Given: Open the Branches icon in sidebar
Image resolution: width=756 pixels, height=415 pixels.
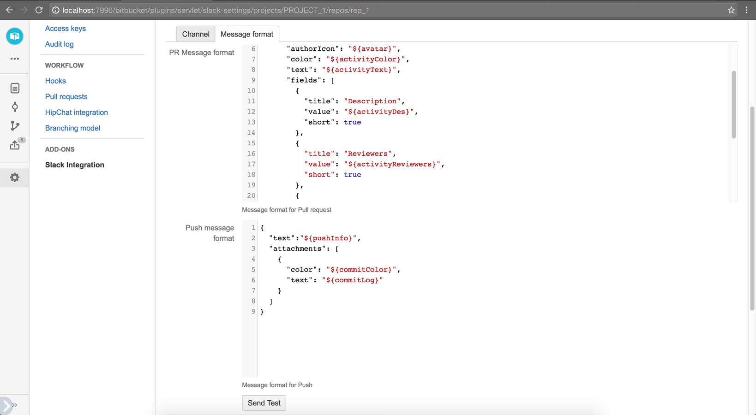Looking at the screenshot, I should pyautogui.click(x=15, y=126).
